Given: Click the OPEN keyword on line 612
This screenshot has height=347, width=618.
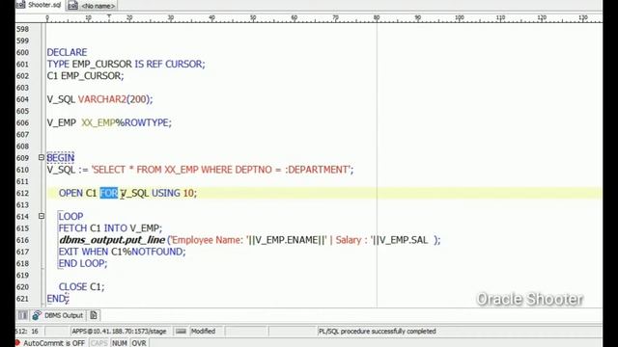Looking at the screenshot, I should [70, 193].
